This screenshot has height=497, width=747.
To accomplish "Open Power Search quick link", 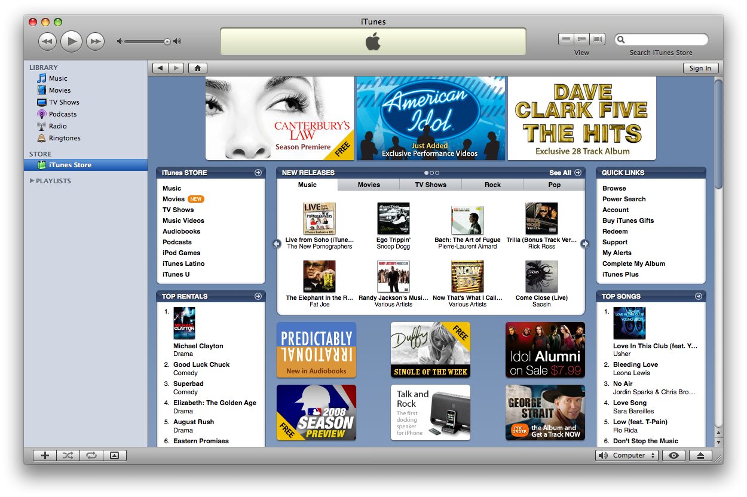I will (624, 199).
